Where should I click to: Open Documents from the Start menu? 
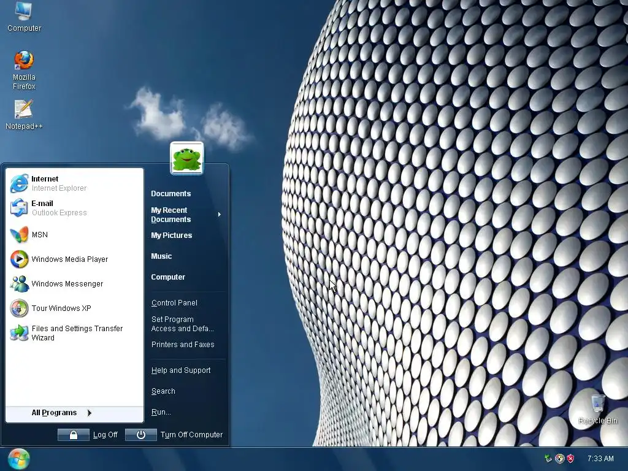(x=170, y=194)
